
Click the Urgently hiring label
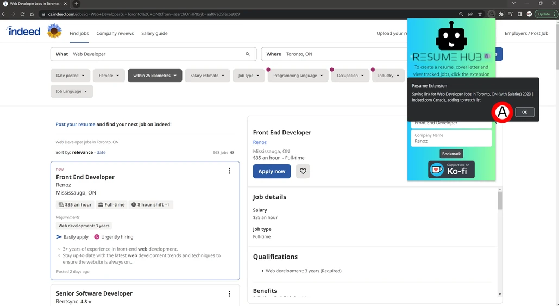coord(114,237)
